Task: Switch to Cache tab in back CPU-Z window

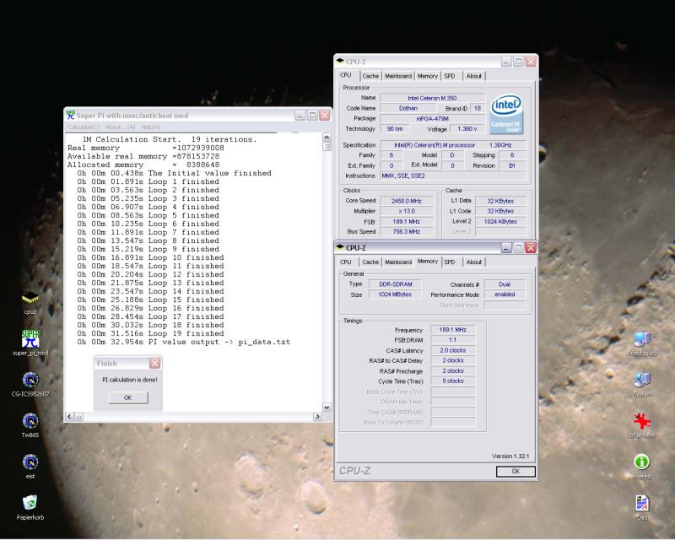Action: click(x=370, y=76)
